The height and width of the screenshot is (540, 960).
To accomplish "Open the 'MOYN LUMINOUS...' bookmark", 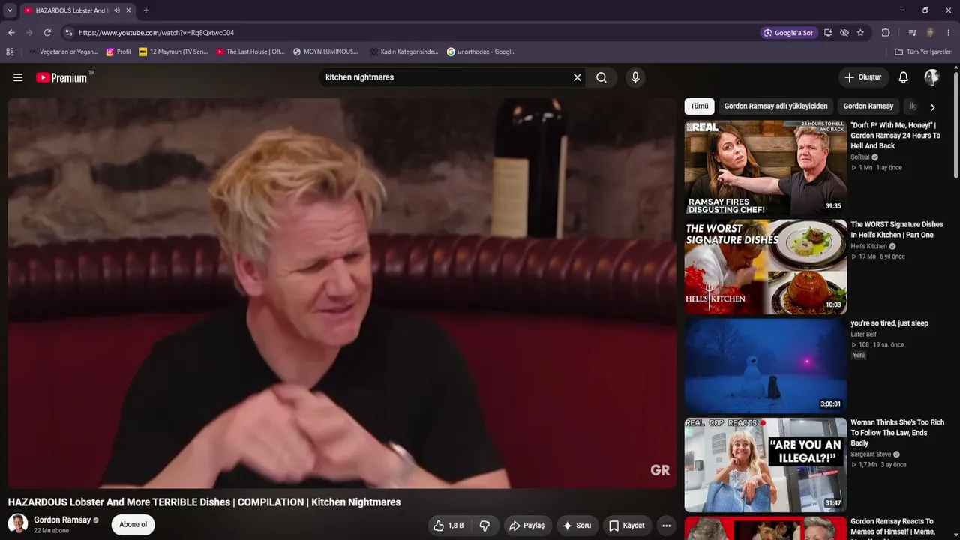I will click(x=325, y=52).
